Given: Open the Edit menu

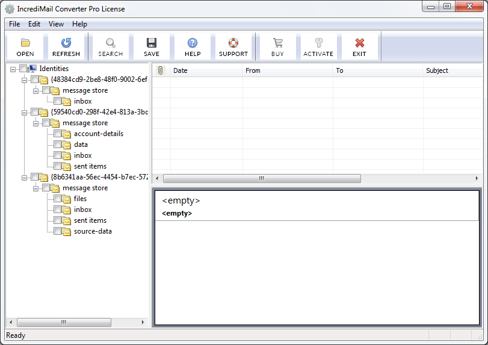Looking at the screenshot, I should 34,24.
